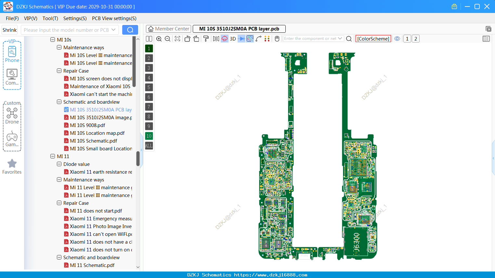Open the Phone category in sidebar
The width and height of the screenshot is (495, 278).
[12, 54]
